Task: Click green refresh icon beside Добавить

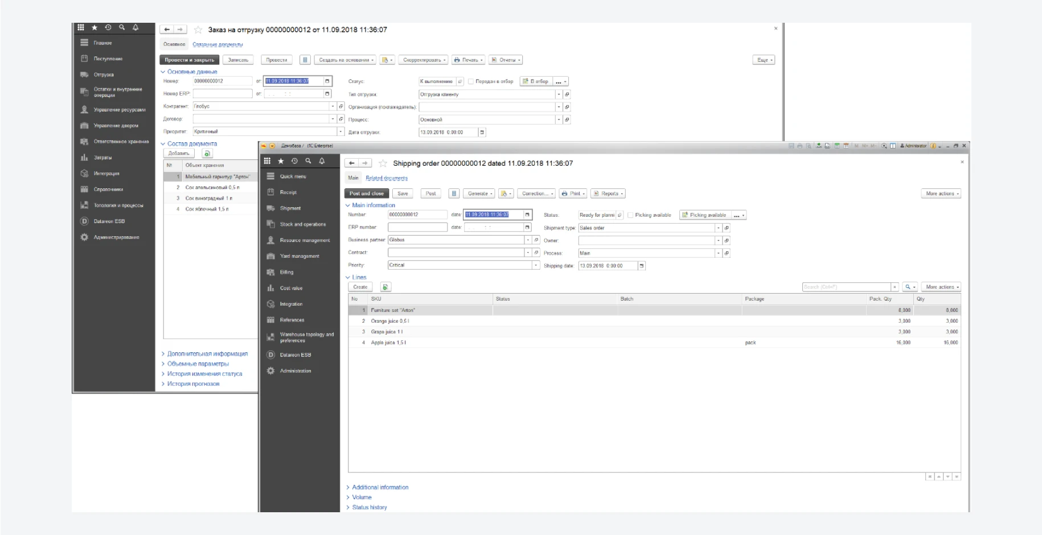Action: click(207, 154)
